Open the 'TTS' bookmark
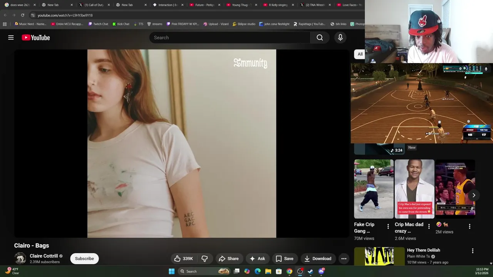The height and width of the screenshot is (277, 493). [138, 24]
